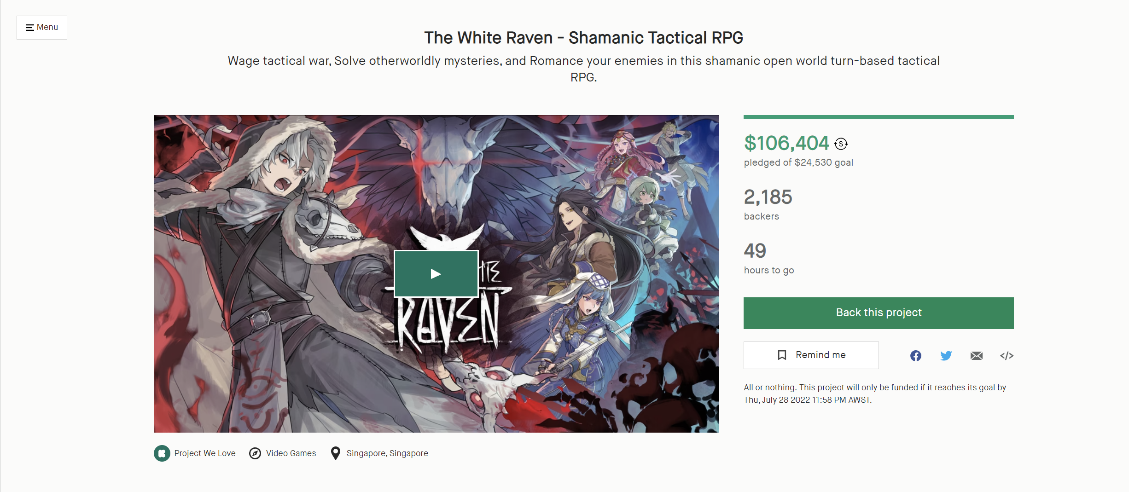Play the project video
Screen dimensions: 1129x492
coord(436,274)
